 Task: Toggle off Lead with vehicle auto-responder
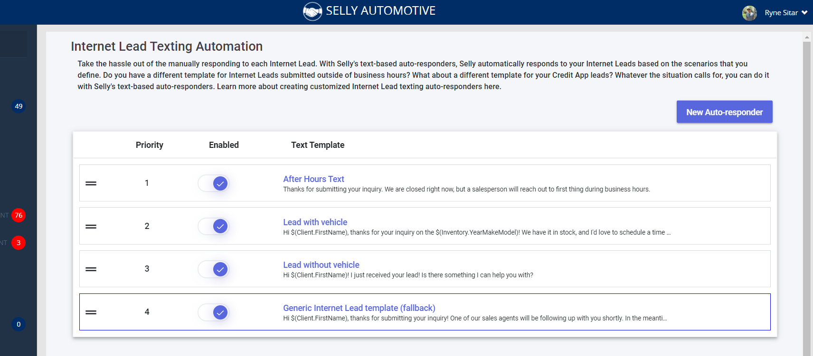[x=214, y=227]
